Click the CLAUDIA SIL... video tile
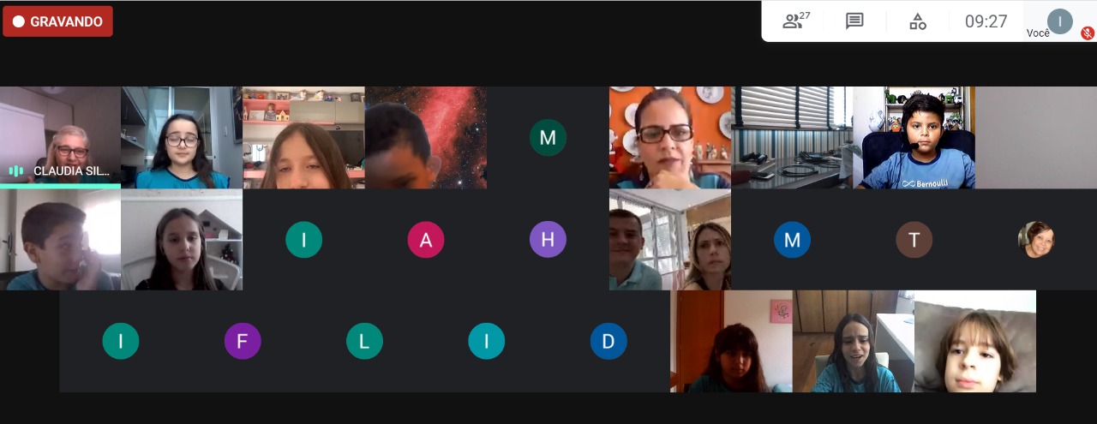 pyautogui.click(x=60, y=137)
